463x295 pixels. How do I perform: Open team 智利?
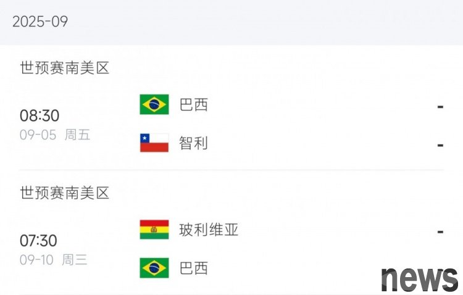pyautogui.click(x=194, y=143)
